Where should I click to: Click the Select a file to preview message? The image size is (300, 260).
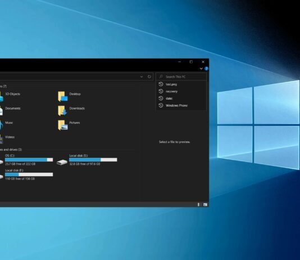[x=175, y=142]
